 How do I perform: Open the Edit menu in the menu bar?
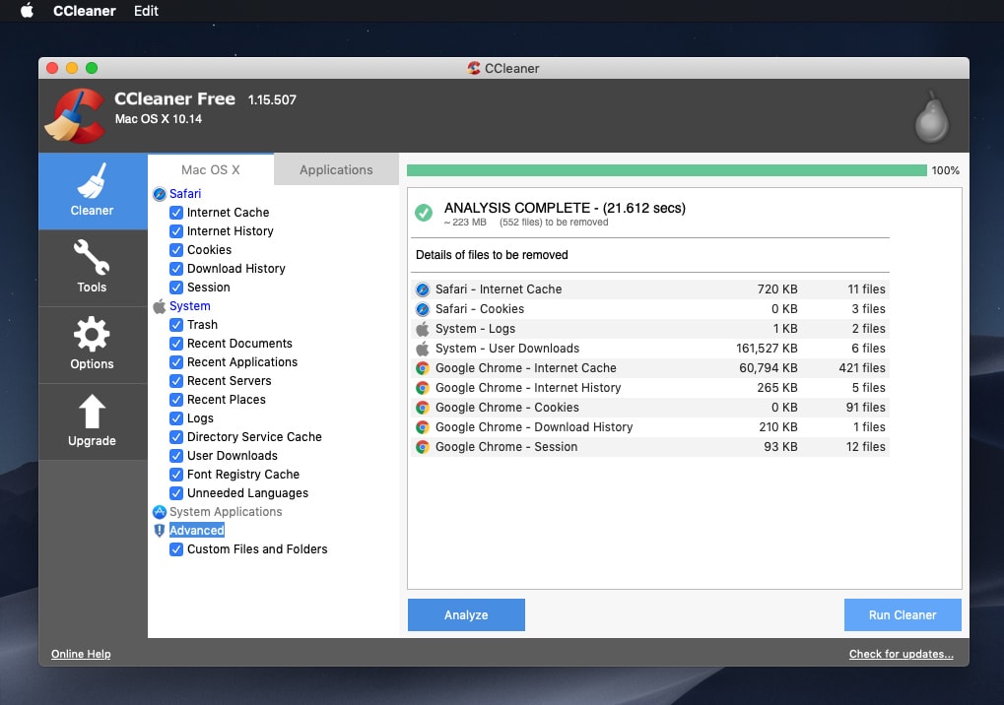pos(145,11)
